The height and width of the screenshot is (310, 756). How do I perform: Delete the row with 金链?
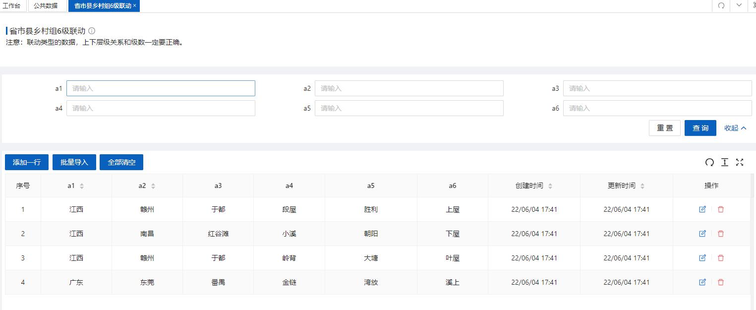tap(721, 282)
